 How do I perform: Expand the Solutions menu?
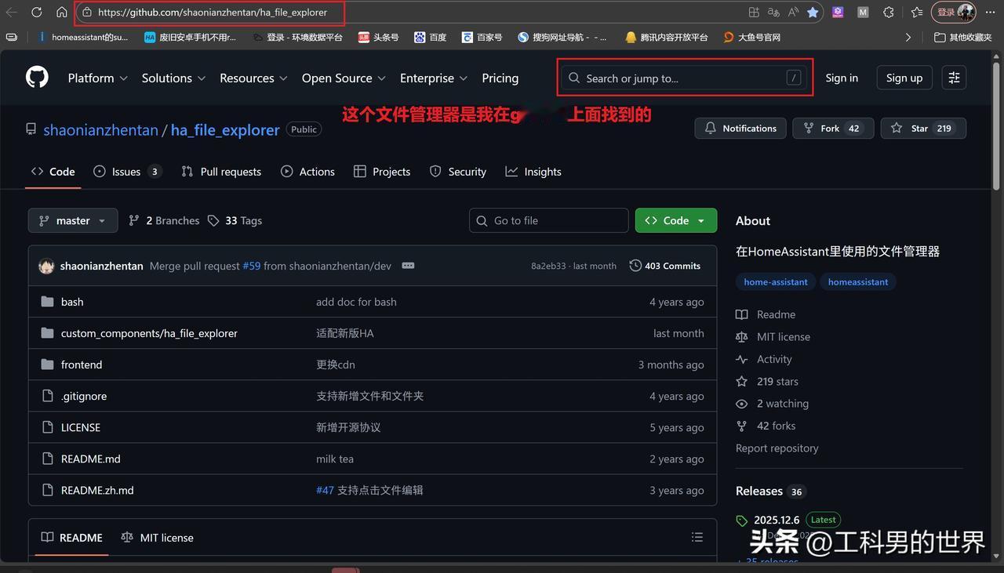click(x=173, y=78)
